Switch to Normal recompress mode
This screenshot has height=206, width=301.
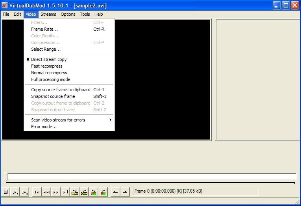69,73
